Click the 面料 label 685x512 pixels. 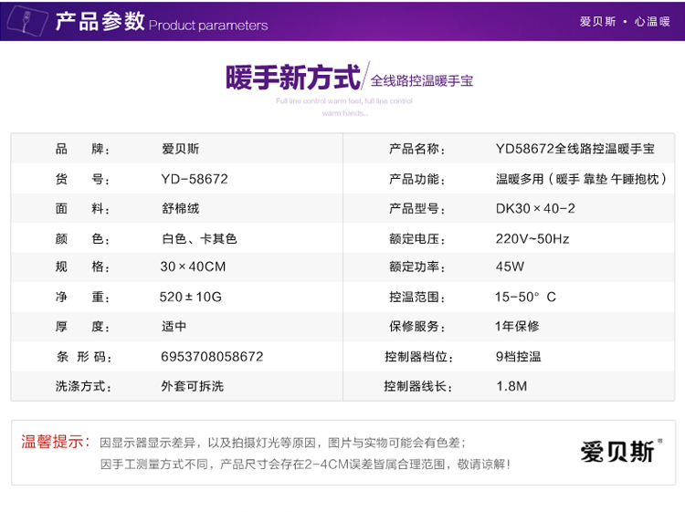tap(82, 209)
